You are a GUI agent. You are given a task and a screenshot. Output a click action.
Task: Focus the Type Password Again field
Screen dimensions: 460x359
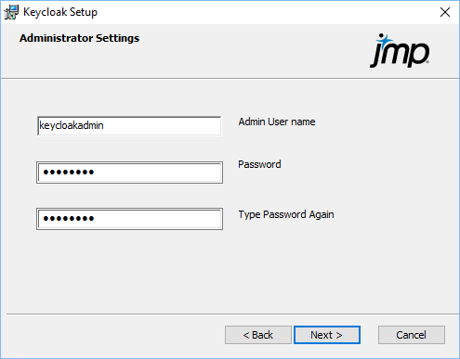point(129,219)
